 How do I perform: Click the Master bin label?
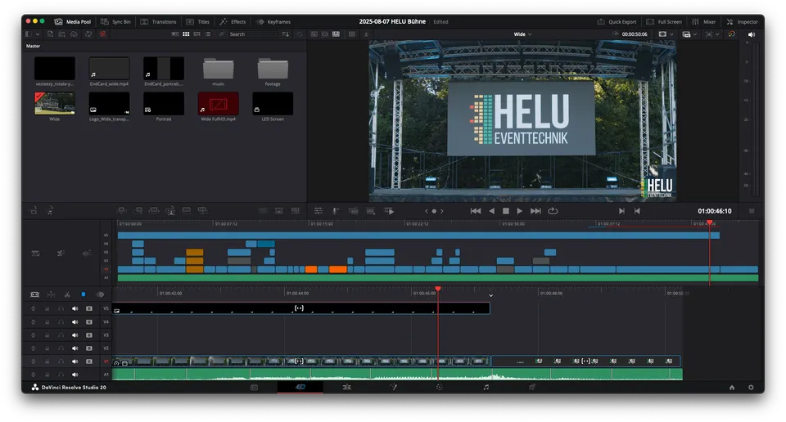(33, 46)
